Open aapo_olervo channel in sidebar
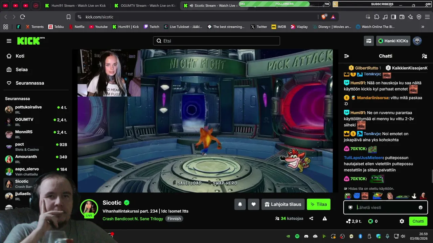This screenshot has height=243, width=433. [36, 171]
